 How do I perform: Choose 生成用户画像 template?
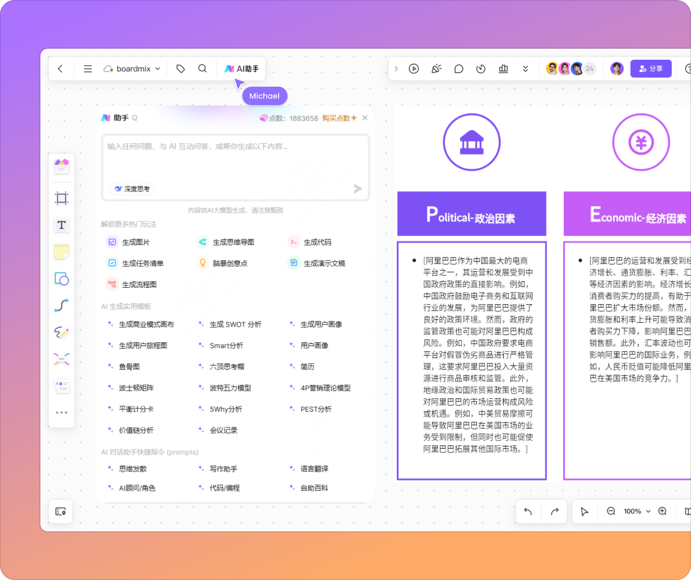click(316, 324)
